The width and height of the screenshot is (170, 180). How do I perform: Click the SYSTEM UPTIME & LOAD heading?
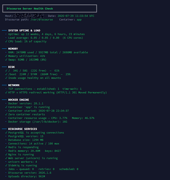pos(24,31)
